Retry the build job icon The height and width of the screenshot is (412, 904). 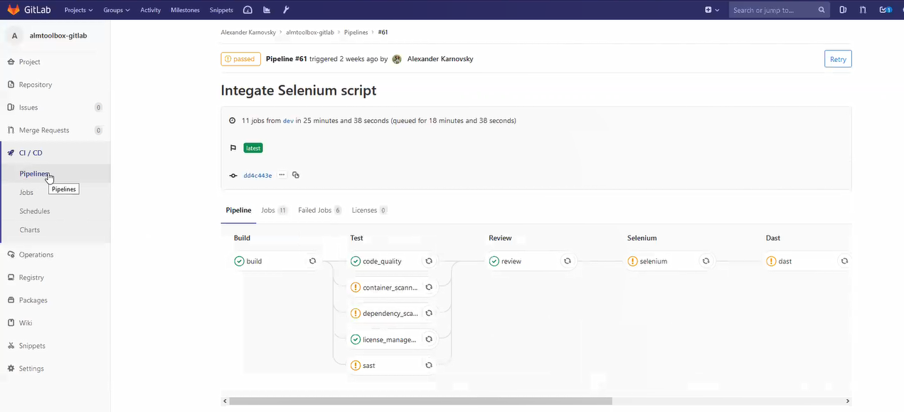[312, 261]
